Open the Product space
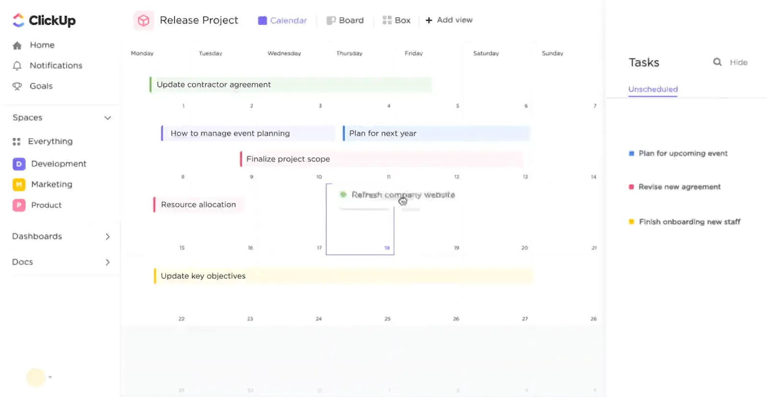The height and width of the screenshot is (397, 767). (46, 205)
